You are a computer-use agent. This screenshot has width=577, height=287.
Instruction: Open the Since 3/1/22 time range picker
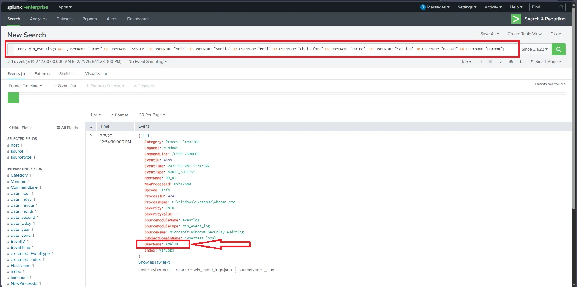535,49
